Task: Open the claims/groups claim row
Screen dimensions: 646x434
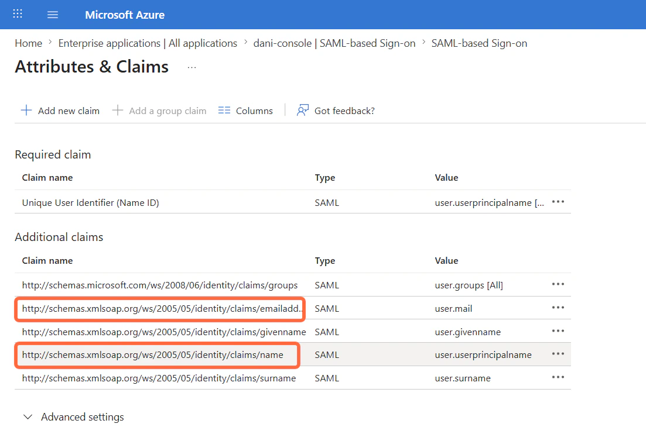Action: point(160,285)
